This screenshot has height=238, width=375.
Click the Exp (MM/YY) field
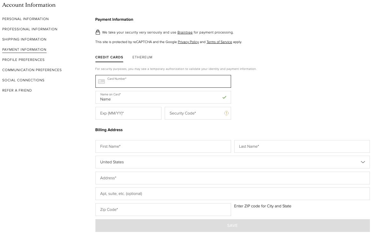128,113
